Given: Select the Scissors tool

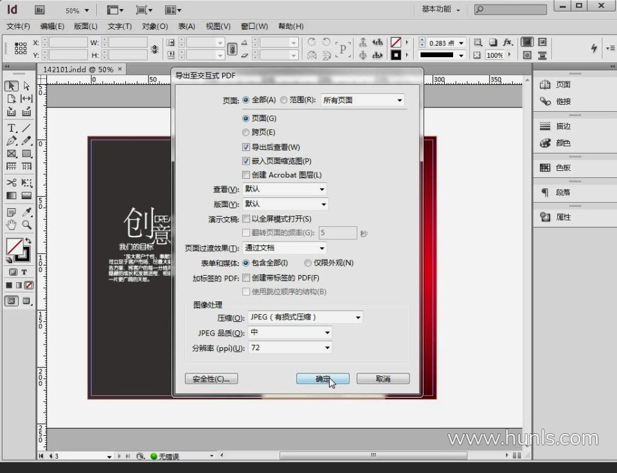Looking at the screenshot, I should tap(12, 183).
